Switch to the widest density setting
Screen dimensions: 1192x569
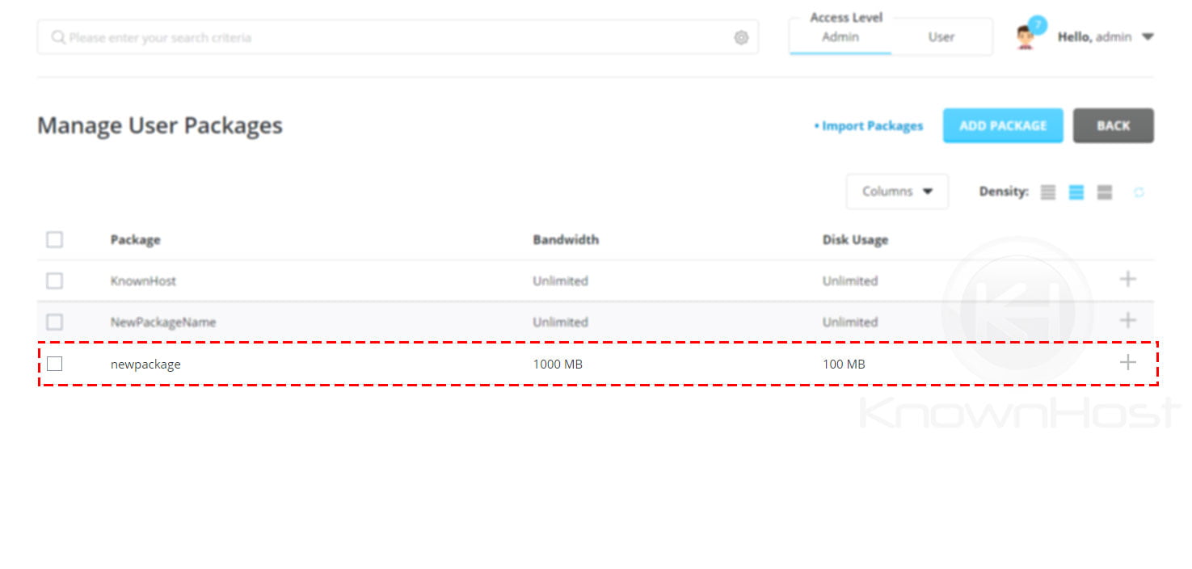(x=1104, y=192)
